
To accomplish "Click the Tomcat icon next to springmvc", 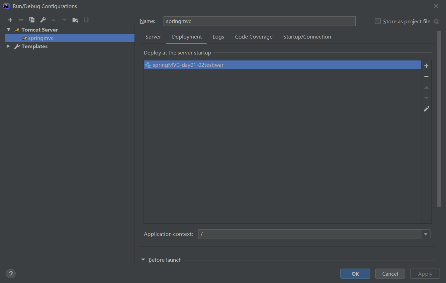I will coord(24,38).
